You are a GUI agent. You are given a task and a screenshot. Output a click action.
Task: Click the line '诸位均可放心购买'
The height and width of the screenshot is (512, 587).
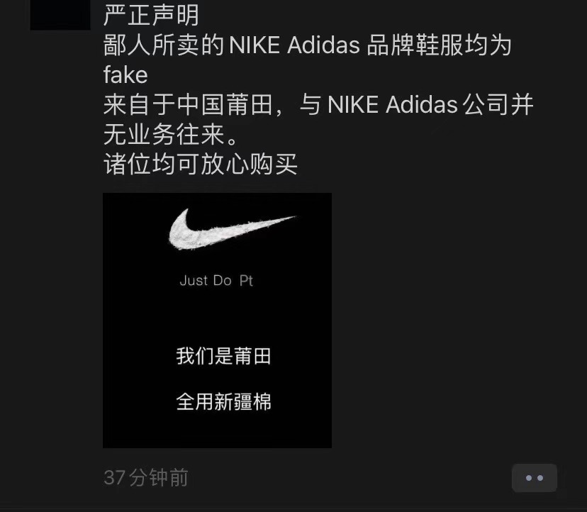coord(201,164)
